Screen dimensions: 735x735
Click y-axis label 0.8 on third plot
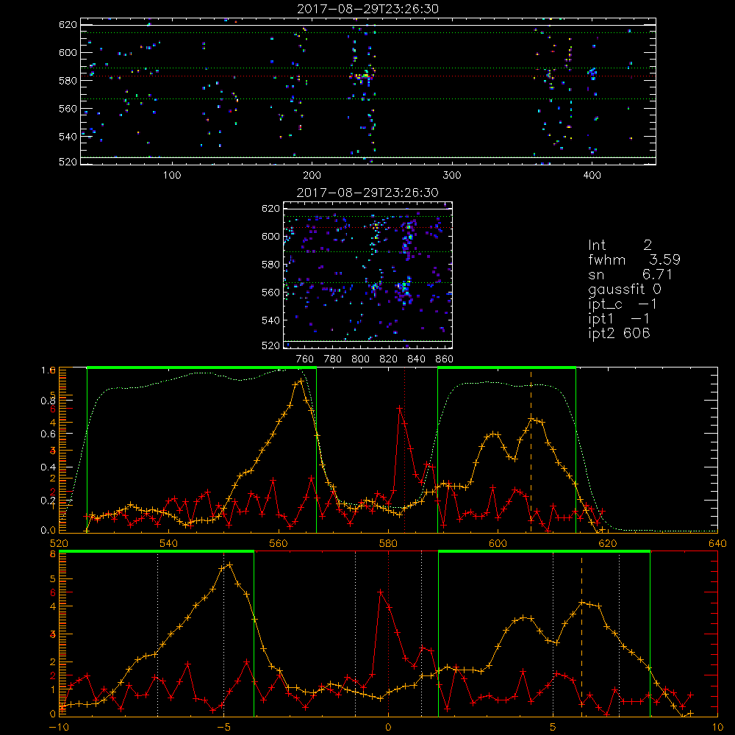(49, 401)
